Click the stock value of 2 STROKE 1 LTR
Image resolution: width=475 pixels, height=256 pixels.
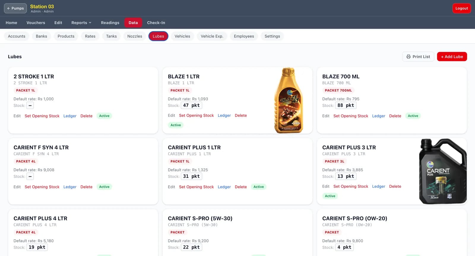[30, 105]
